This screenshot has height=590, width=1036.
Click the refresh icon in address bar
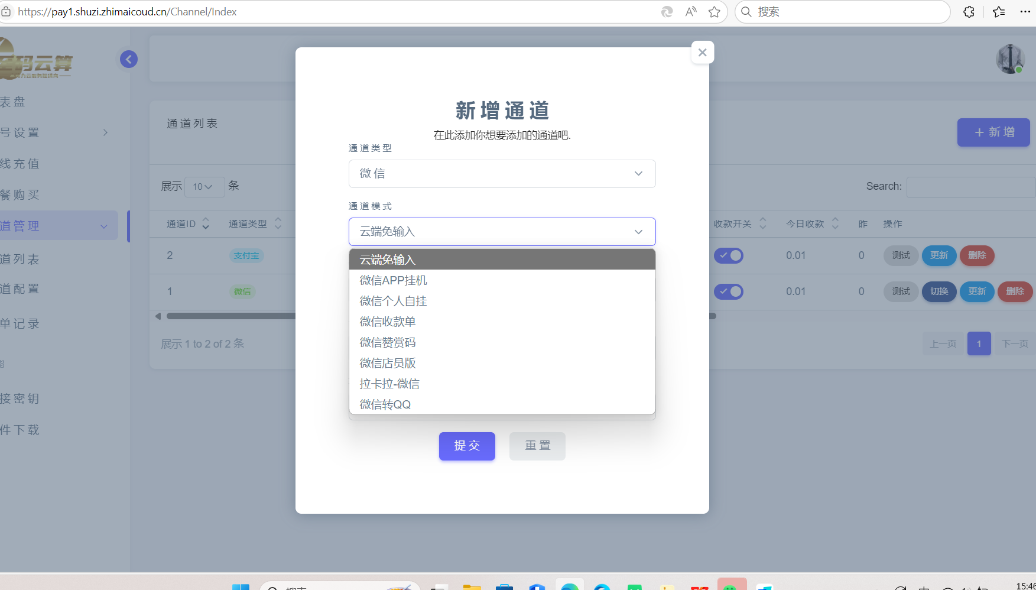(x=667, y=12)
